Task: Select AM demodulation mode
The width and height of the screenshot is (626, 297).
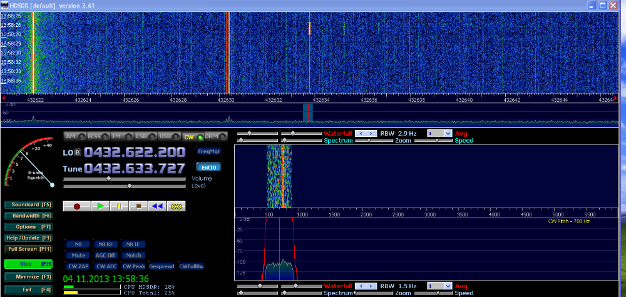Action: point(75,137)
